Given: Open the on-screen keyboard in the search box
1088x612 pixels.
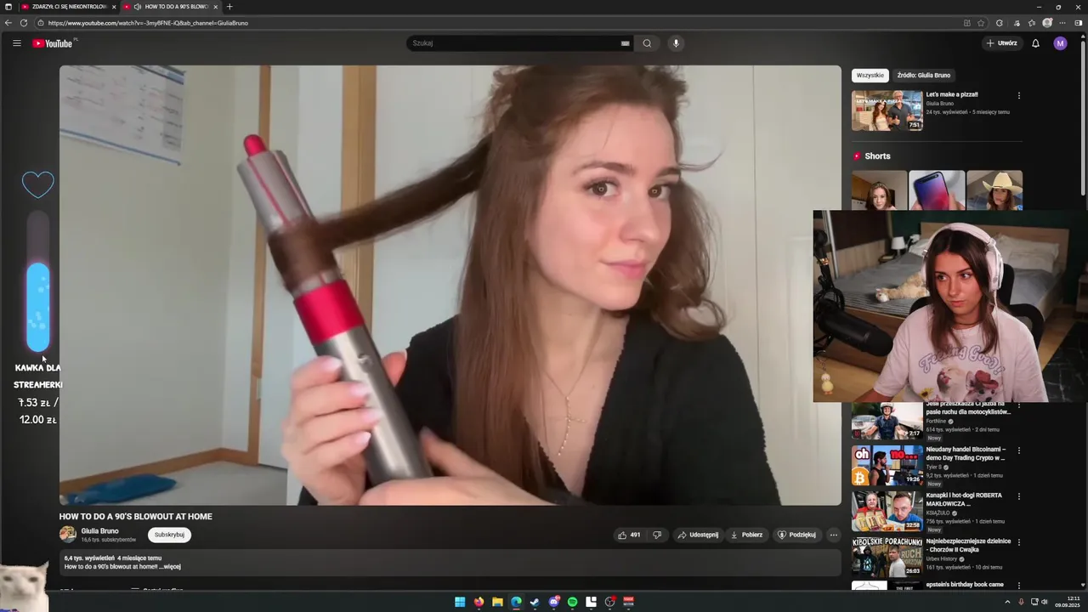Looking at the screenshot, I should pyautogui.click(x=626, y=43).
